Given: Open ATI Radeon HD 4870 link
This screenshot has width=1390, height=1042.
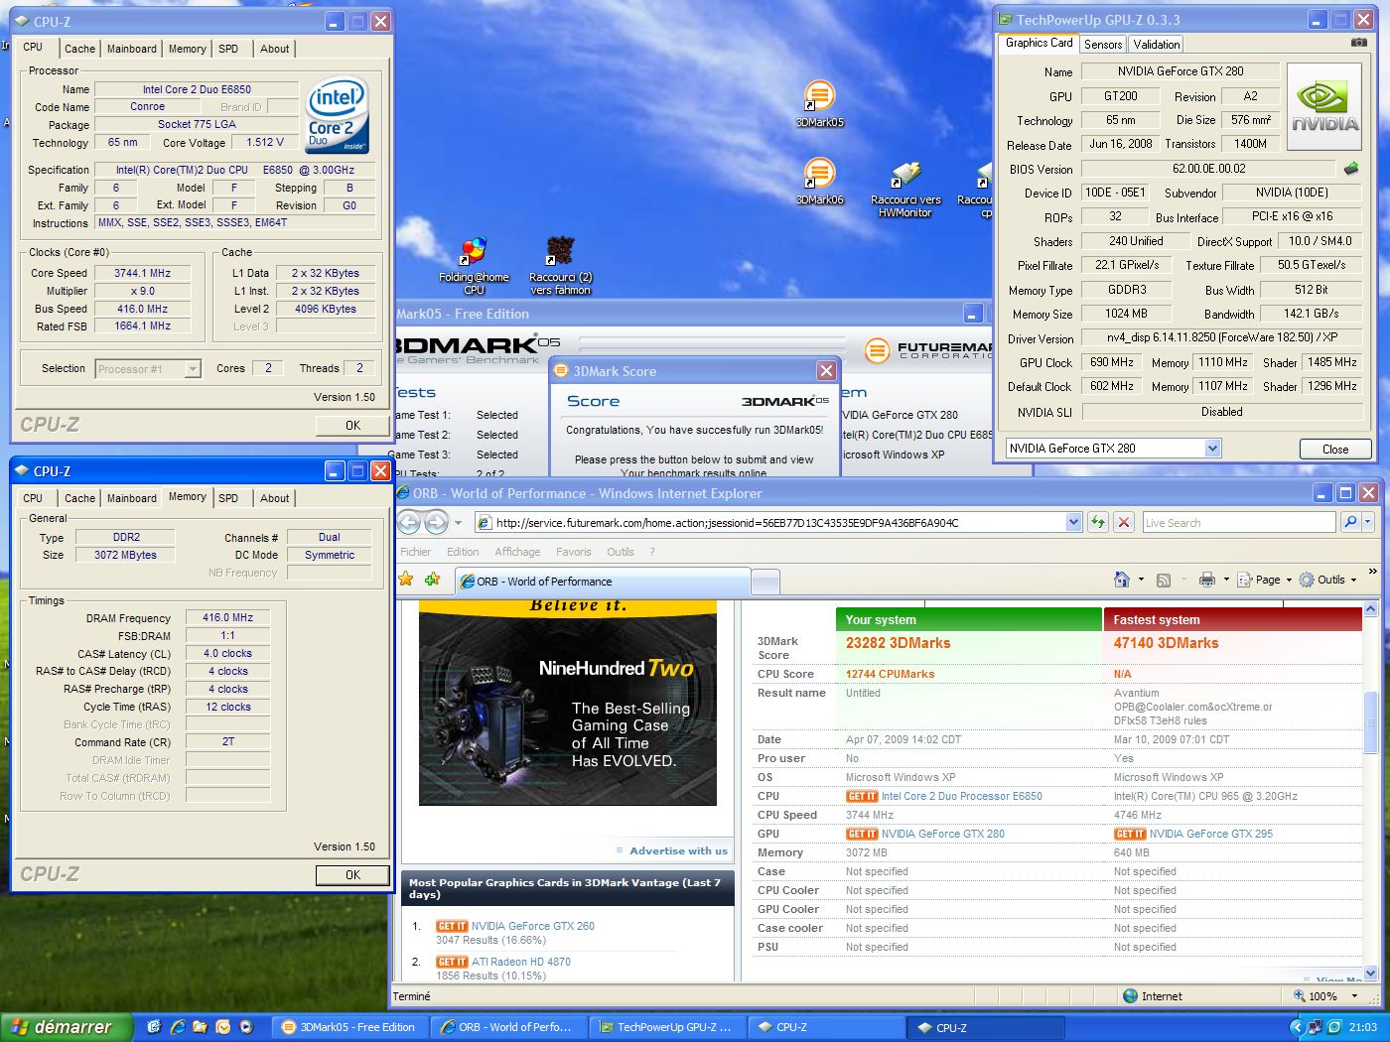Looking at the screenshot, I should coord(521,962).
